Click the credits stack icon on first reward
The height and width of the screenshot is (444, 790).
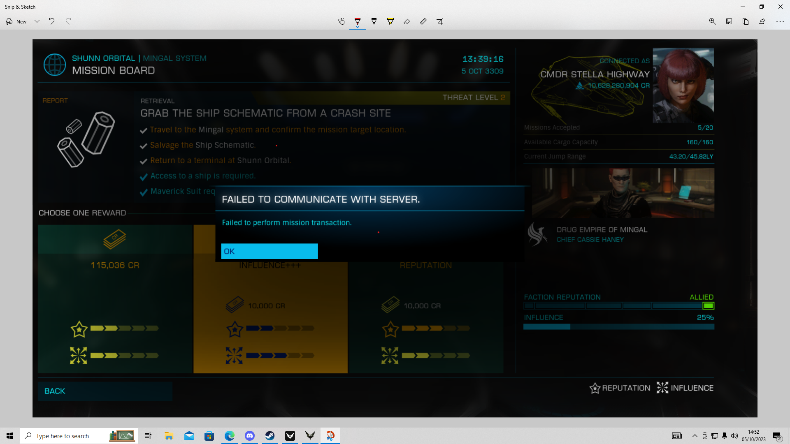(x=114, y=239)
